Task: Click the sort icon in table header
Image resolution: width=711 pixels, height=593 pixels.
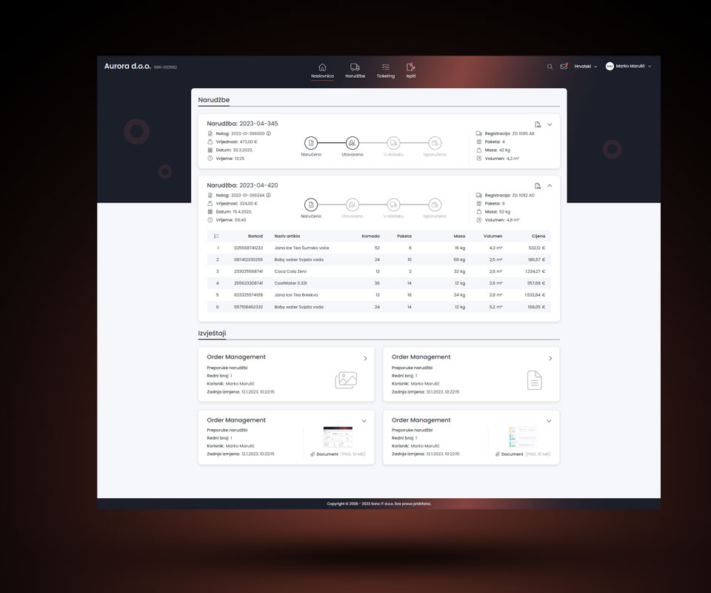Action: (x=216, y=236)
